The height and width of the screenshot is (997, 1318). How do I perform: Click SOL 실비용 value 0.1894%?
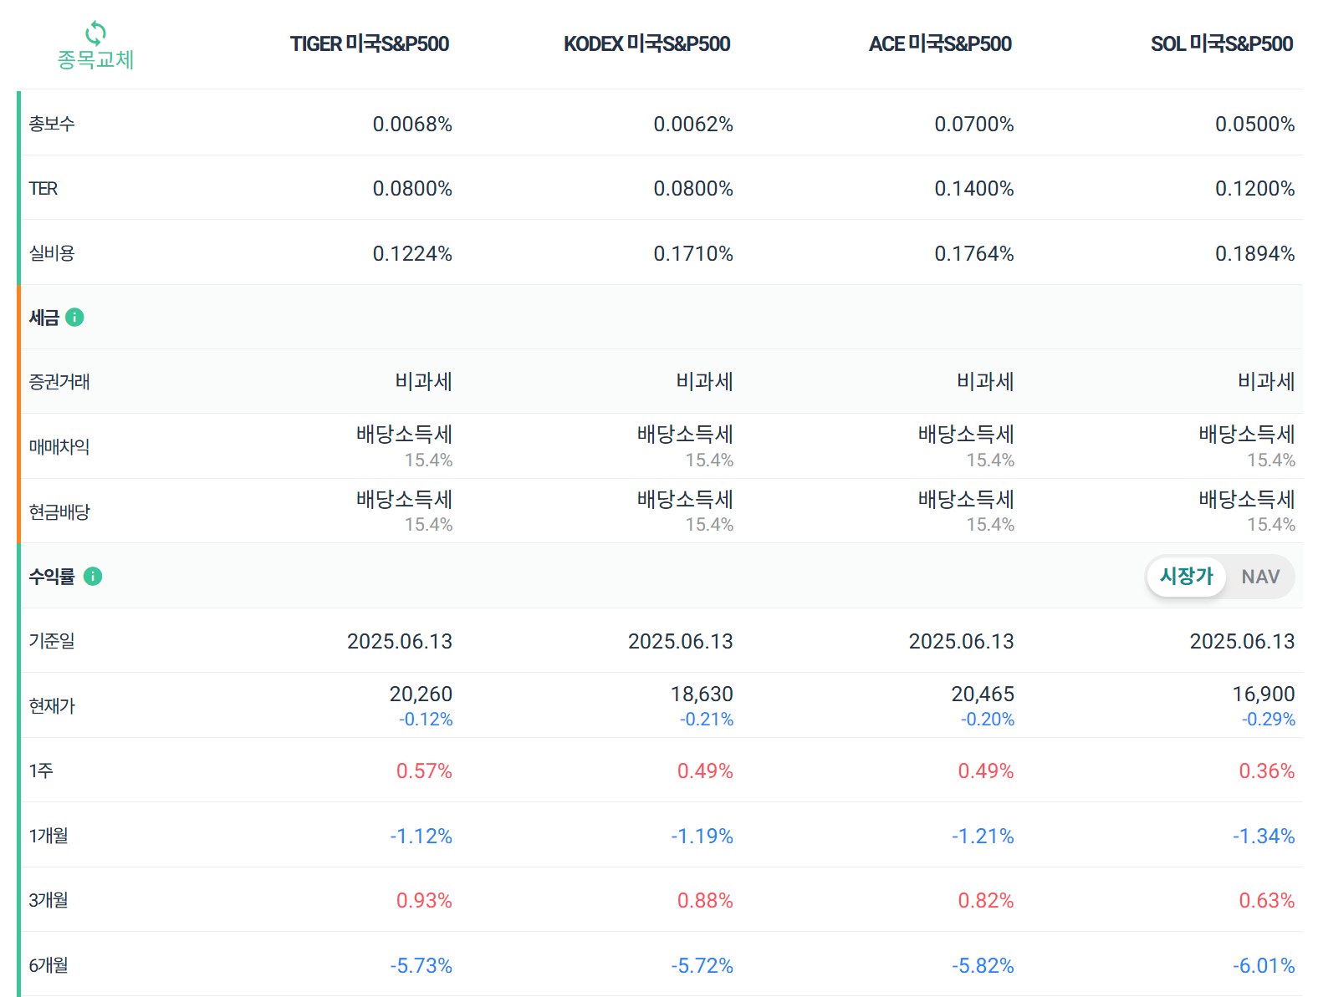[x=1255, y=254]
